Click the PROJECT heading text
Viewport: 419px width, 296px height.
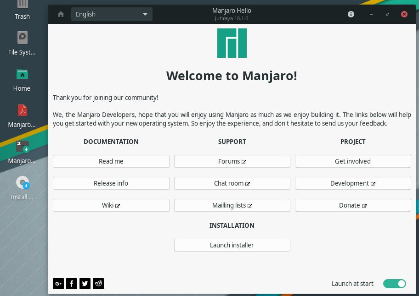pyautogui.click(x=353, y=142)
